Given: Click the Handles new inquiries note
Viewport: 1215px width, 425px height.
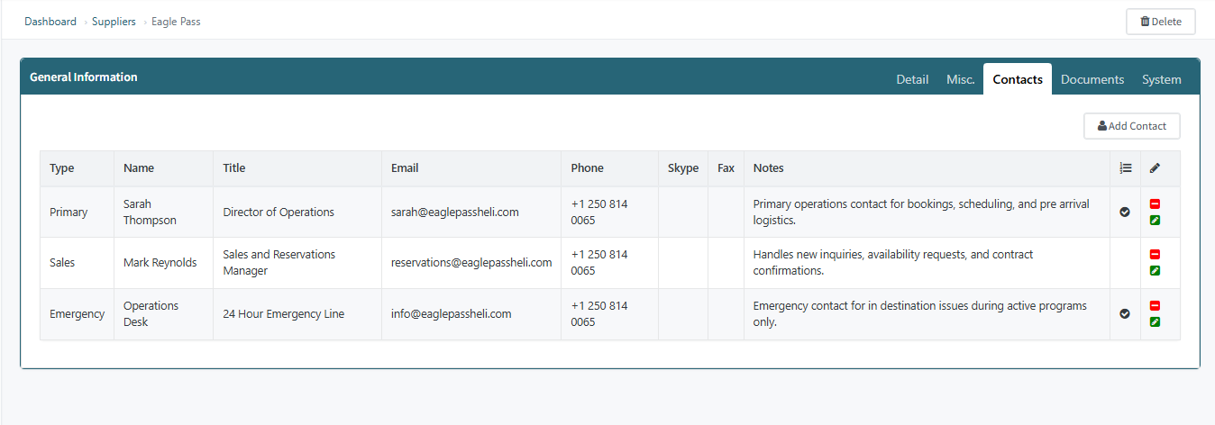Looking at the screenshot, I should click(893, 263).
